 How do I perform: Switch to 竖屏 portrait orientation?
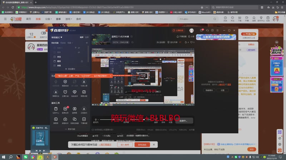pos(87,37)
